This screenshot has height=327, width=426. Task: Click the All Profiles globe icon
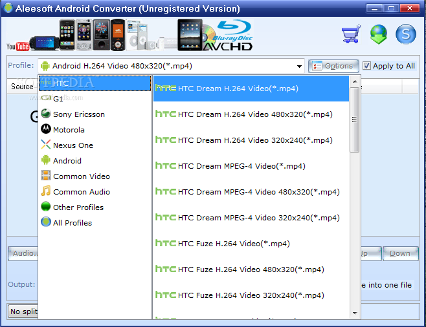[45, 222]
